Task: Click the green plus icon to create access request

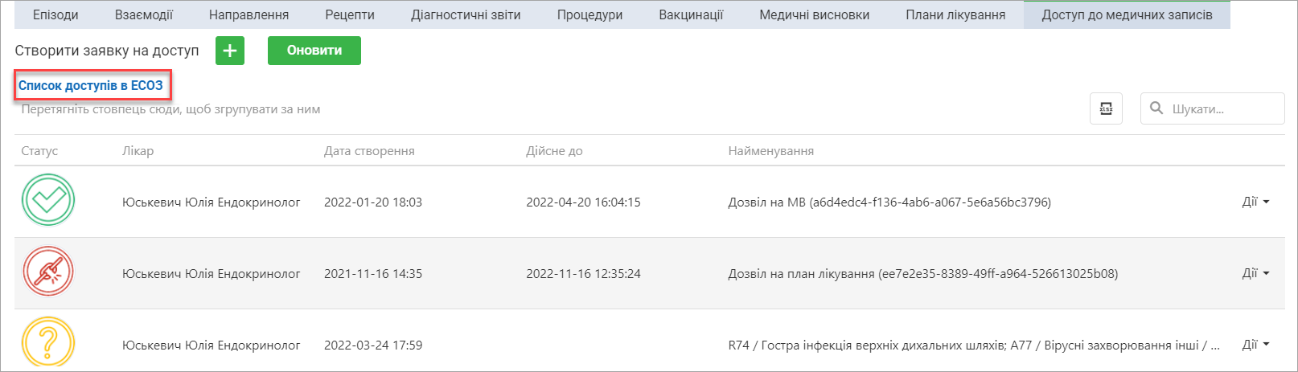Action: click(x=229, y=51)
